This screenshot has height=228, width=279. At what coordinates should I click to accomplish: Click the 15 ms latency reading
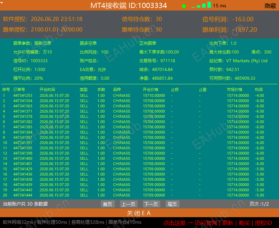pyautogui.click(x=219, y=6)
